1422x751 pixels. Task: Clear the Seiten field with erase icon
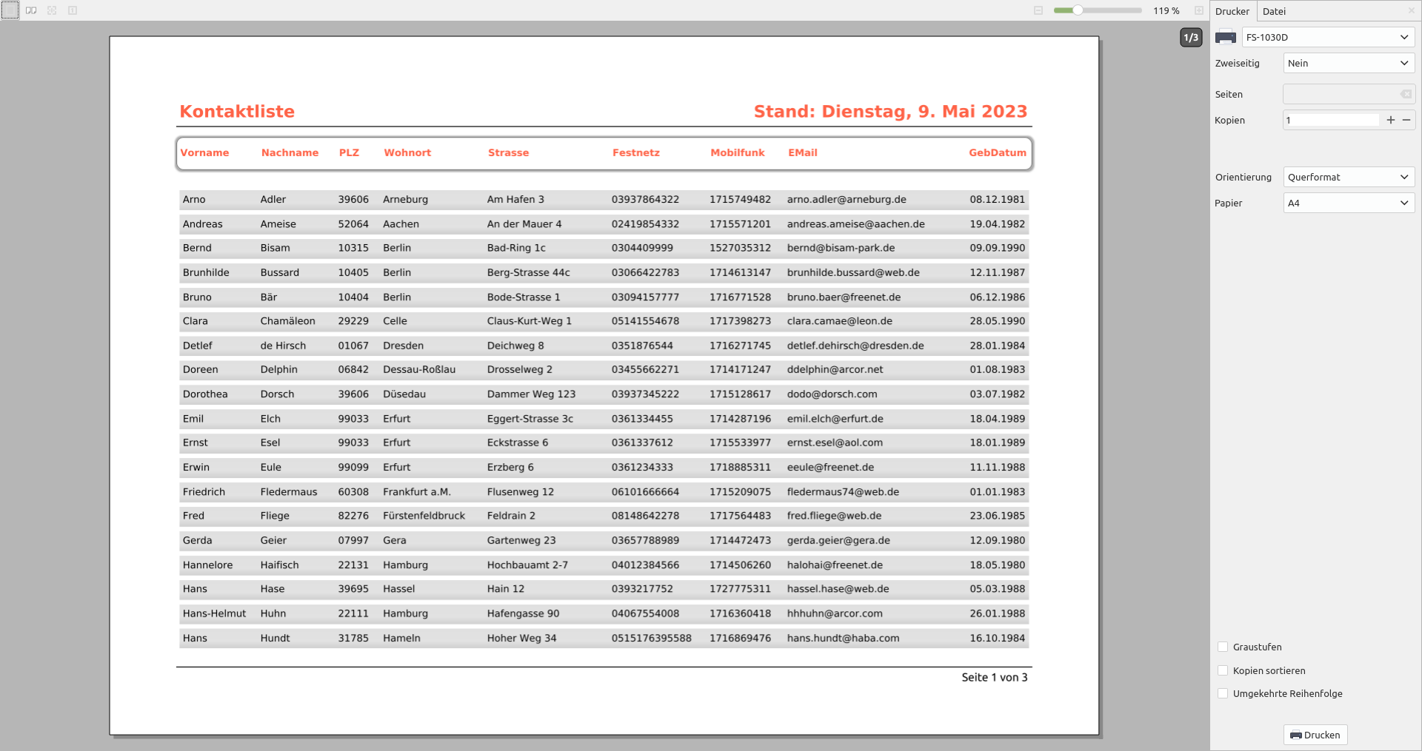click(1405, 94)
